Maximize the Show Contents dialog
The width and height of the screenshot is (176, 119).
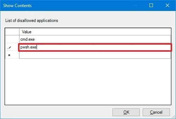click(x=151, y=5)
